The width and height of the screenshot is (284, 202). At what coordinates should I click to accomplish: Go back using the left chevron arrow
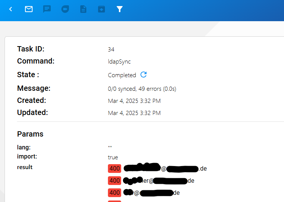(x=11, y=9)
